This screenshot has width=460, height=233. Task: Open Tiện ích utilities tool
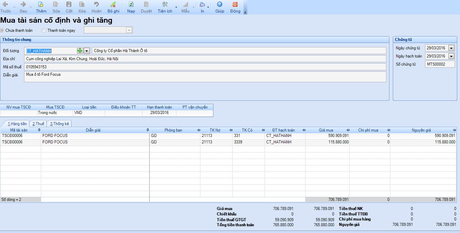(x=165, y=7)
